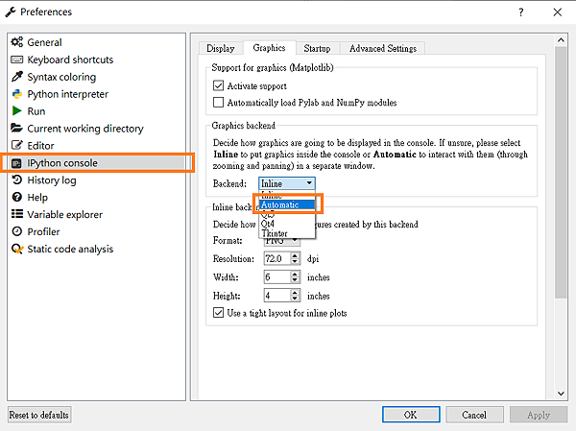
Task: Click the History log clock icon
Action: [17, 180]
